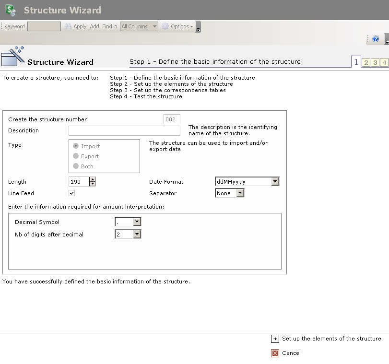Click into the Description text field
Viewport: 389px width, 364px height.
[124, 131]
